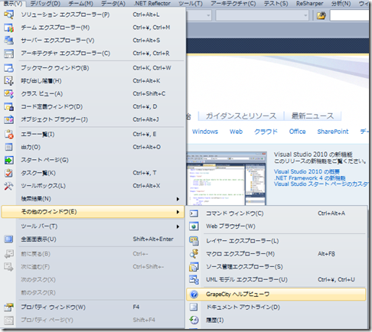The width and height of the screenshot is (372, 332).
Task: Switch to ガイダンスとリソース tab
Action: point(241,116)
